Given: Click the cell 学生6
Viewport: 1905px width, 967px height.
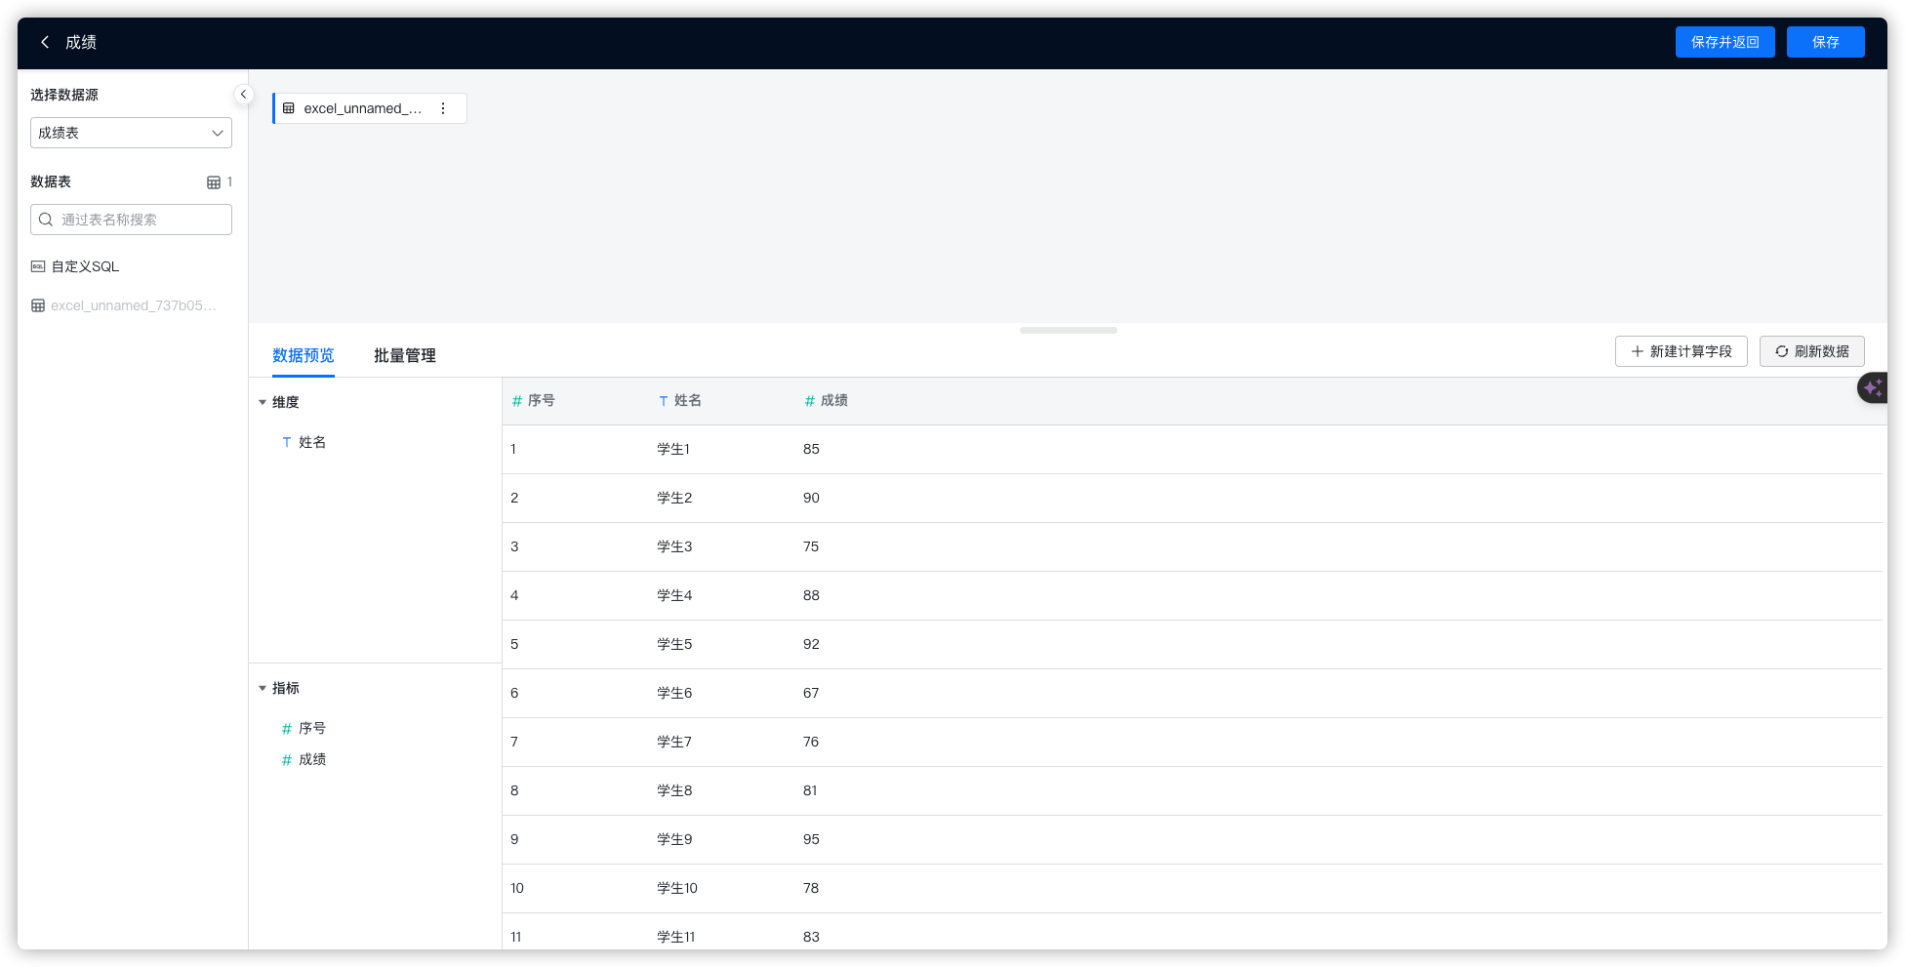Looking at the screenshot, I should 674,693.
